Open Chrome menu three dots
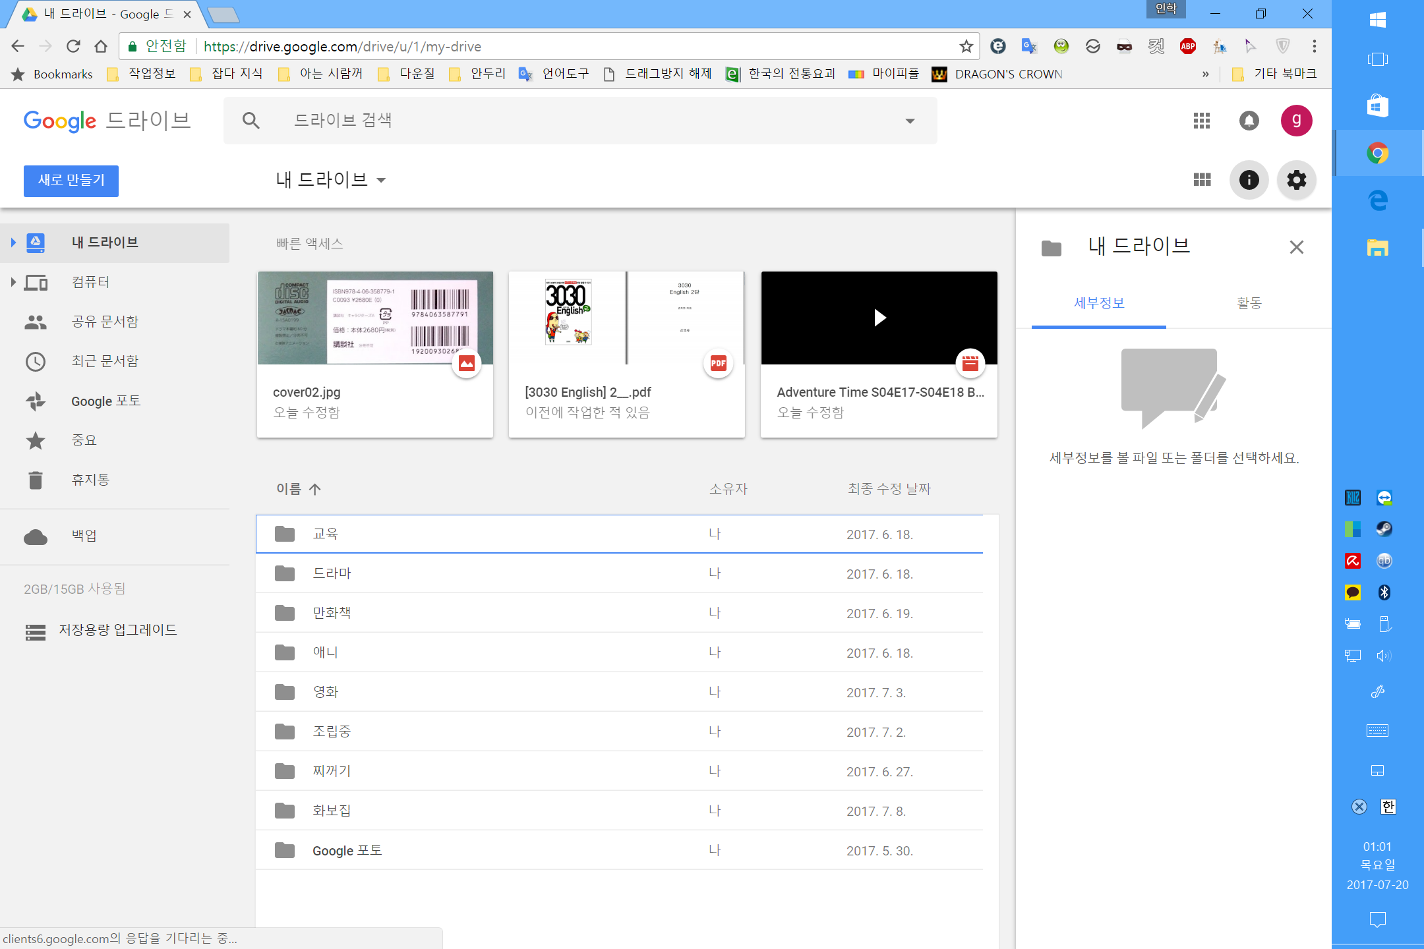This screenshot has height=949, width=1424. point(1314,46)
